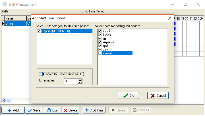Click the OT minutes input field
Image resolution: width=205 pixels, height=116 pixels.
pyautogui.click(x=71, y=81)
